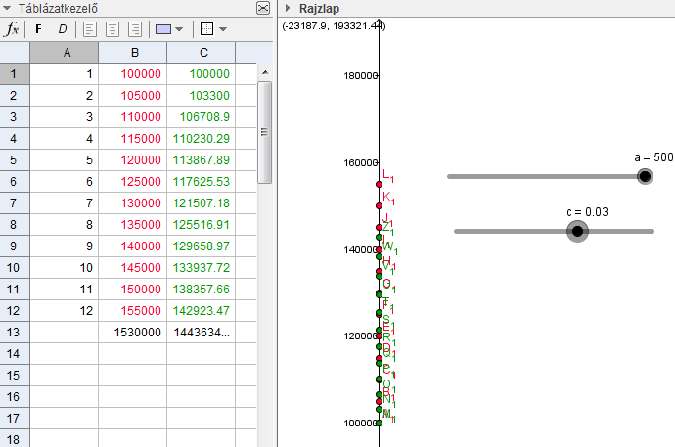
Task: Toggle bold formatting (F) button
Action: click(x=39, y=29)
